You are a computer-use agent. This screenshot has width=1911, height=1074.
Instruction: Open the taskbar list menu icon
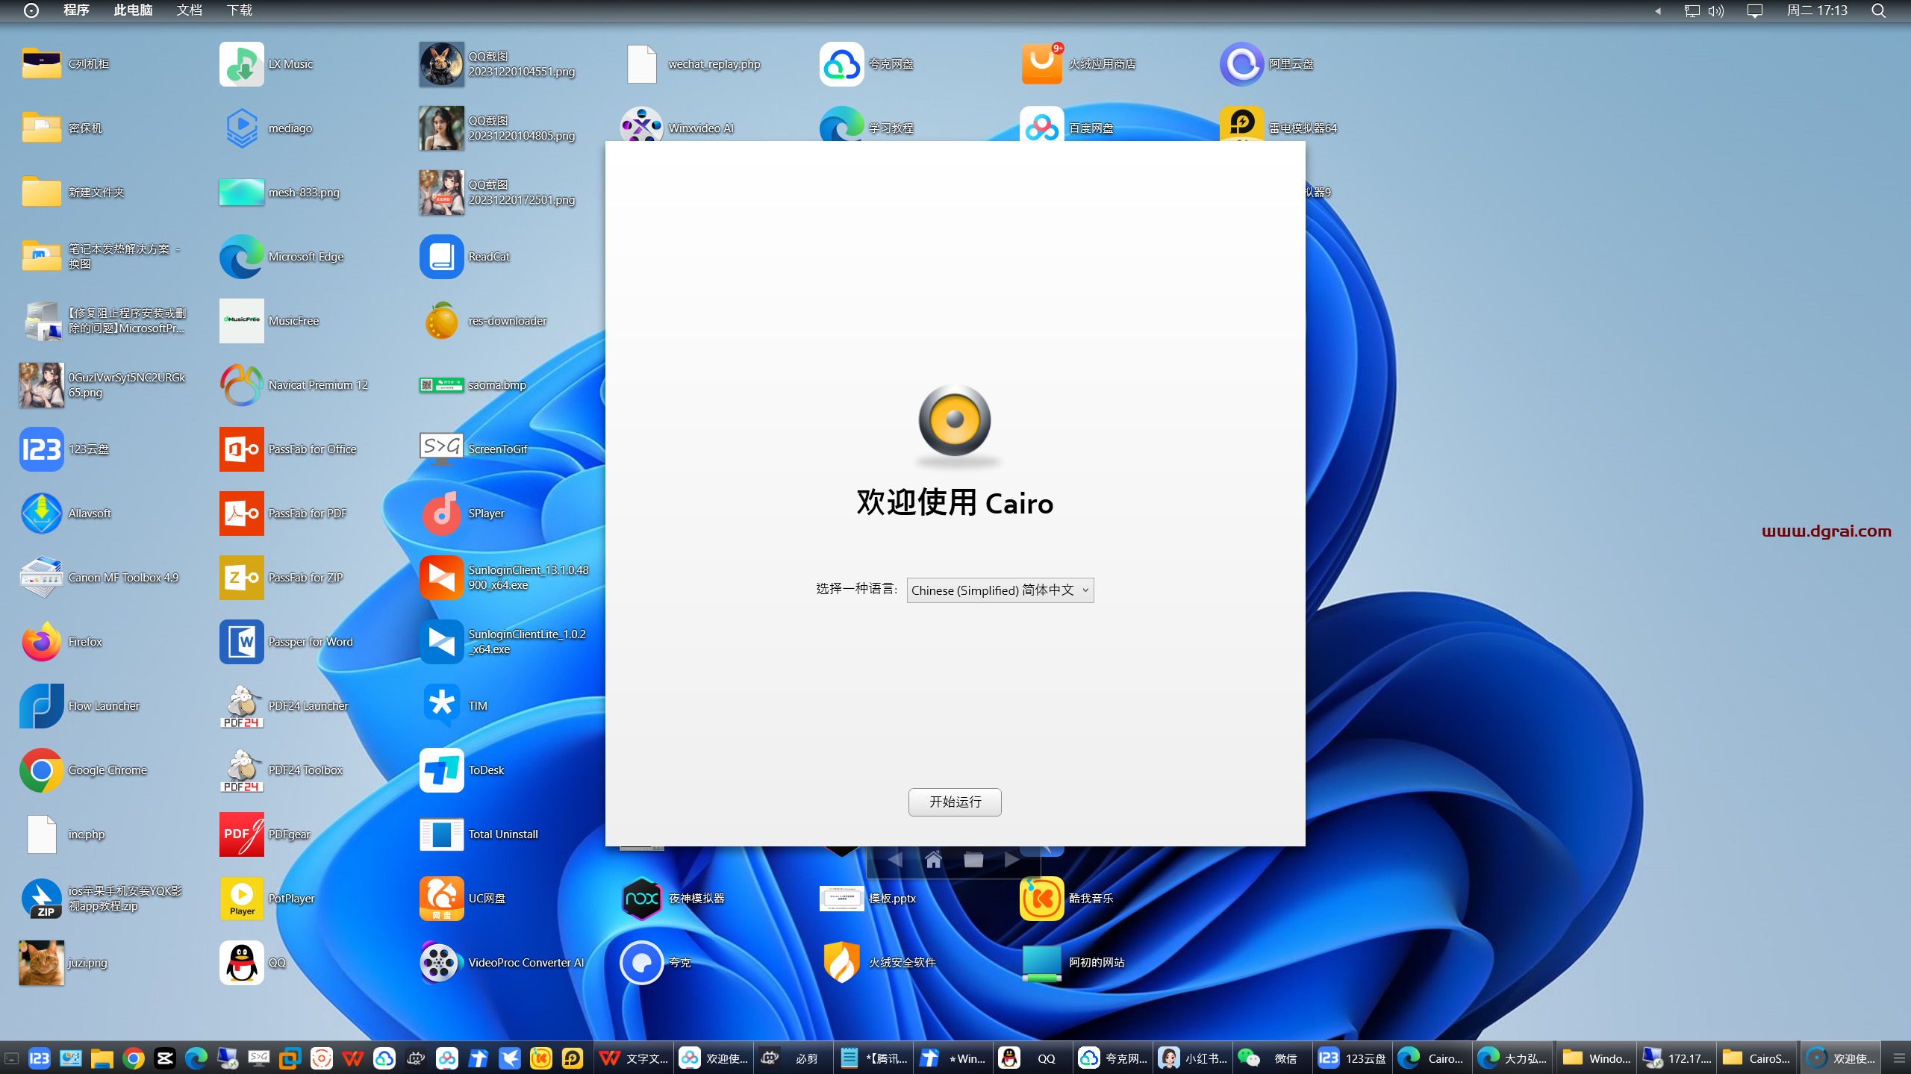[1899, 1058]
